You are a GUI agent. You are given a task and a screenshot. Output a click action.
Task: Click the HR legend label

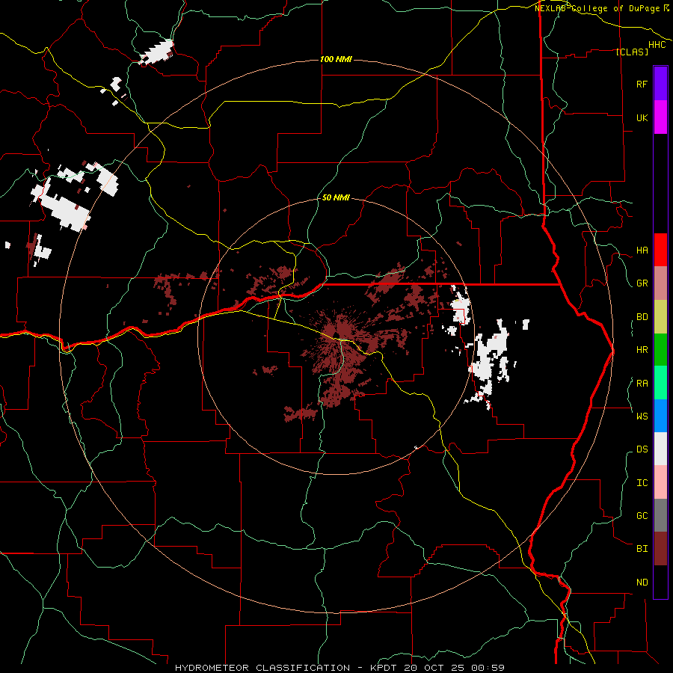(x=642, y=350)
